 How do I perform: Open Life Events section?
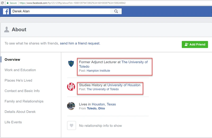(13, 122)
